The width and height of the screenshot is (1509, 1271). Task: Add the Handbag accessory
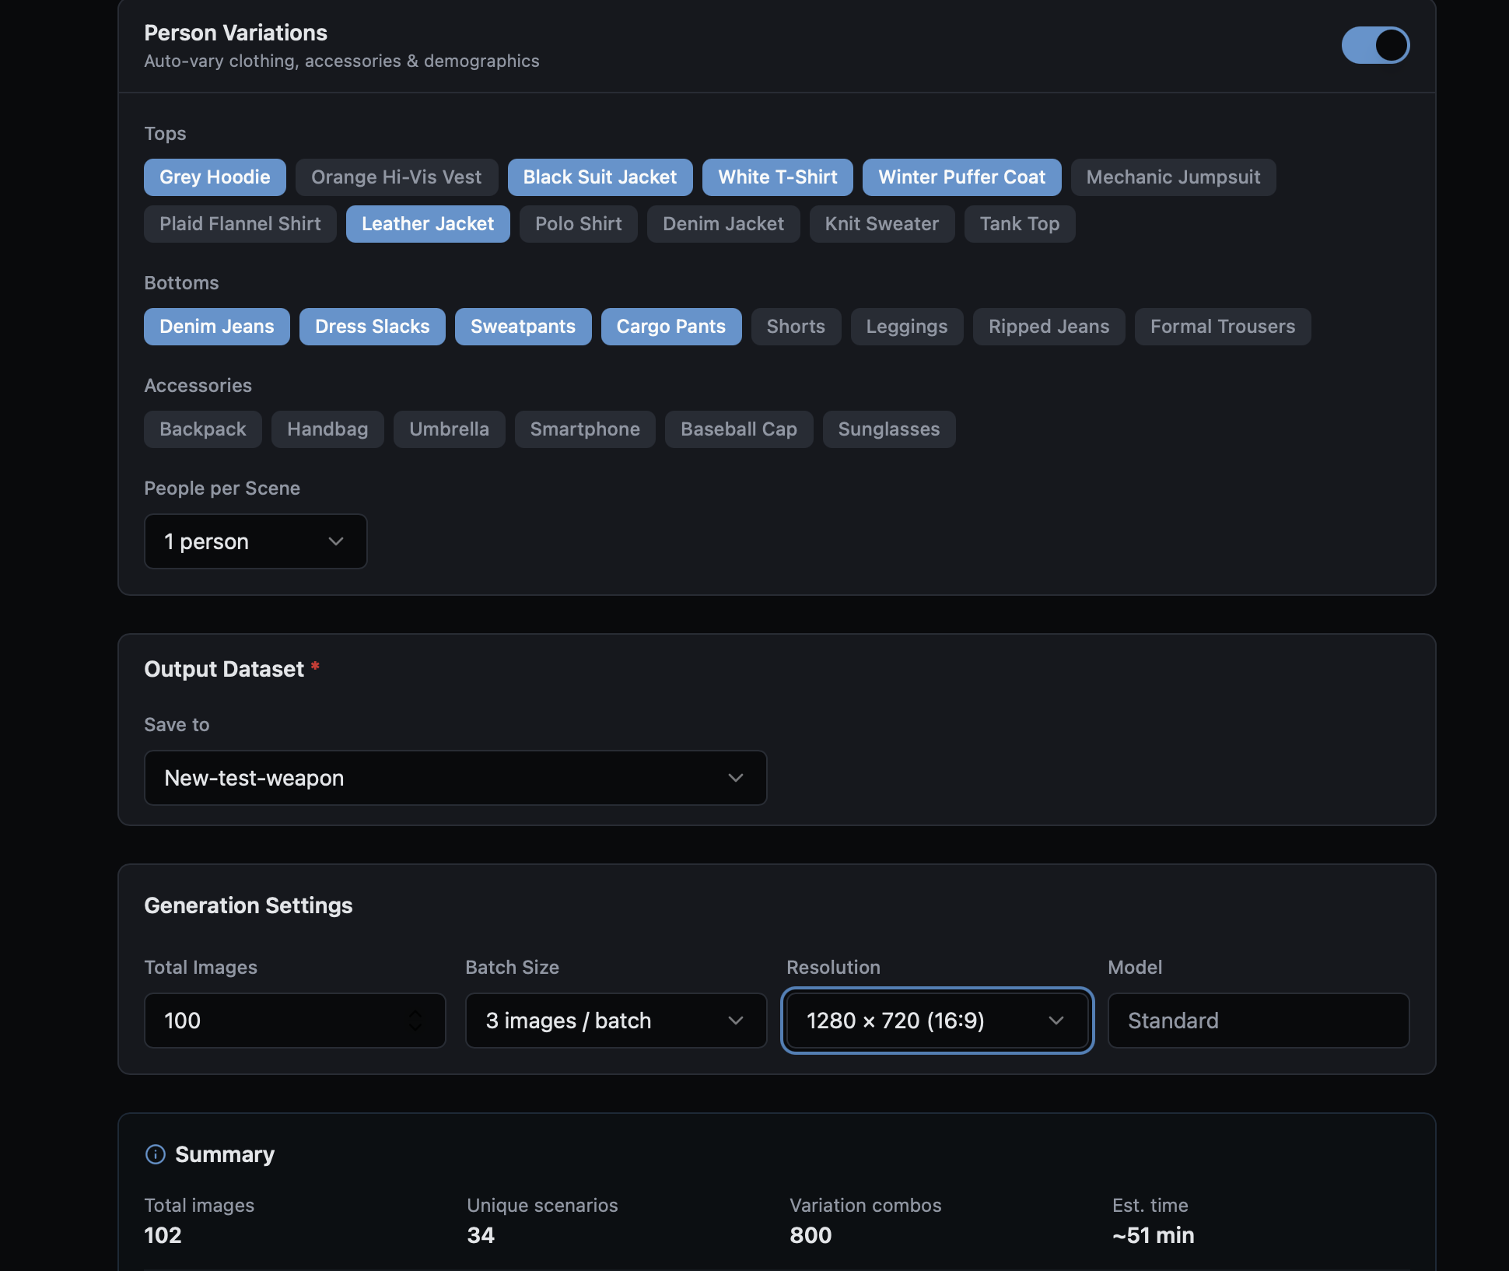327,429
